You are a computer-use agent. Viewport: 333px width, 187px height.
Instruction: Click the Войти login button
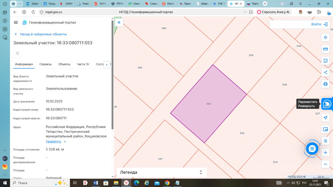coord(319,24)
